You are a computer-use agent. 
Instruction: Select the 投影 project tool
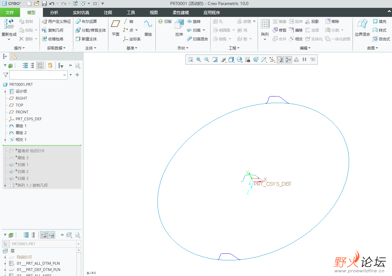tap(312, 21)
